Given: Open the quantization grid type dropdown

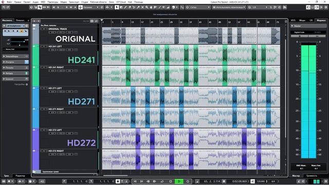Looking at the screenshot, I should tap(229, 7).
